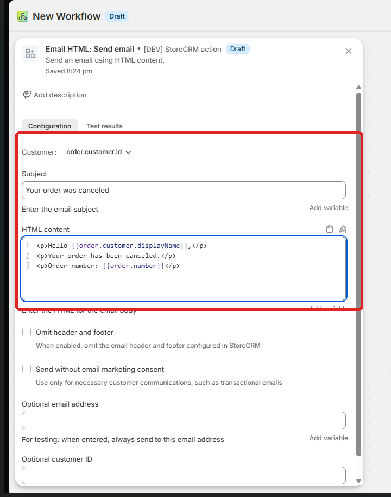Add variable to the email subject

[x=329, y=207]
